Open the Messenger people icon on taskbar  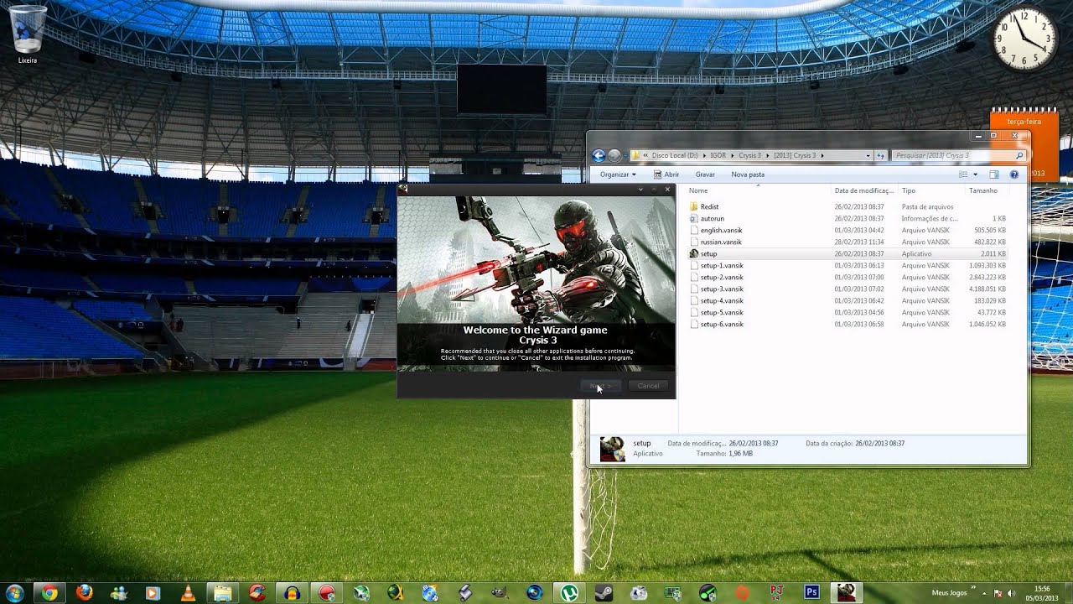click(119, 593)
